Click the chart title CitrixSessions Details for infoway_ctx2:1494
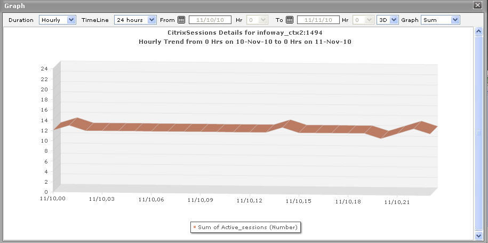The width and height of the screenshot is (488, 243). tap(245, 33)
